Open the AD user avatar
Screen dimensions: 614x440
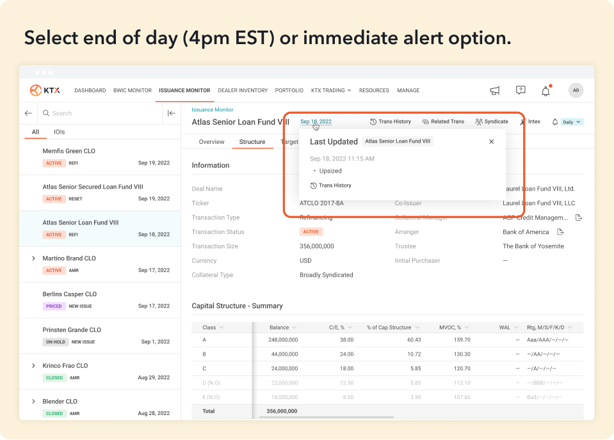point(576,90)
